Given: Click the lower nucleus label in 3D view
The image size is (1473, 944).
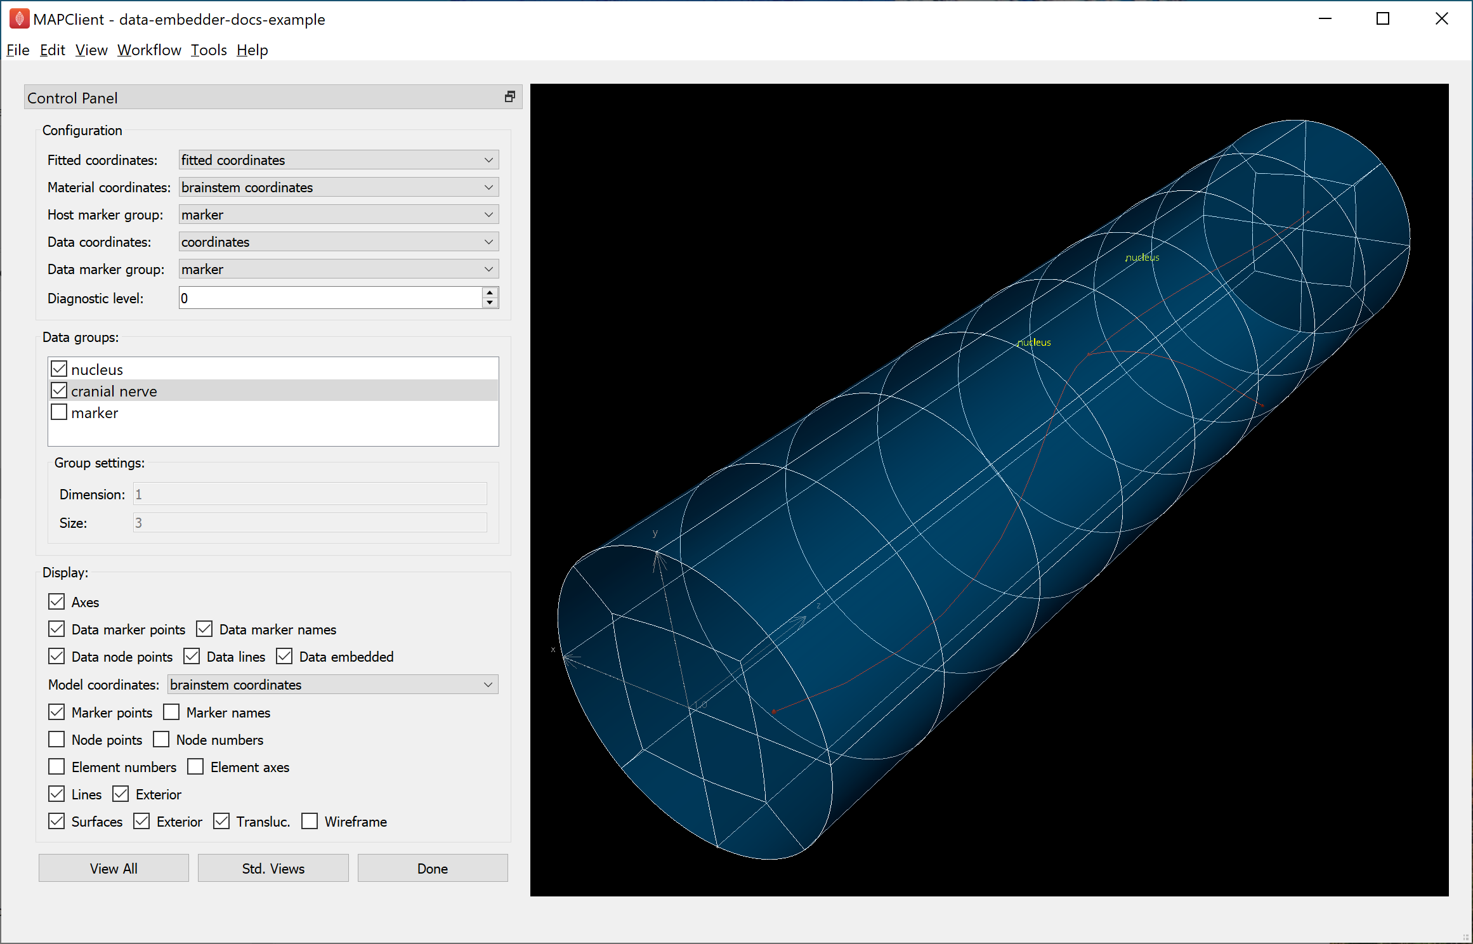Looking at the screenshot, I should (x=1034, y=343).
